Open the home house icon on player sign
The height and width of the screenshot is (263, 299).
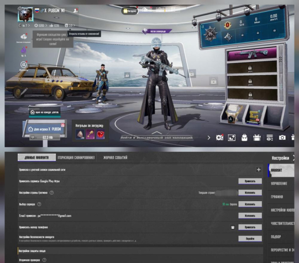[x=30, y=129]
